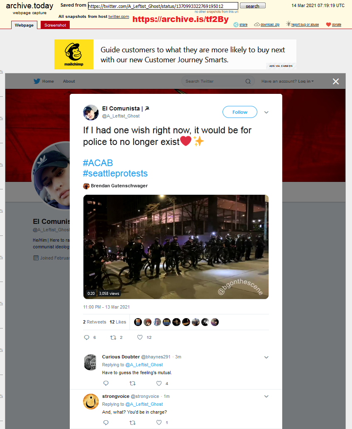Retweet strongvoice's reply using retweet icon
This screenshot has height=429, width=352.
click(x=133, y=423)
